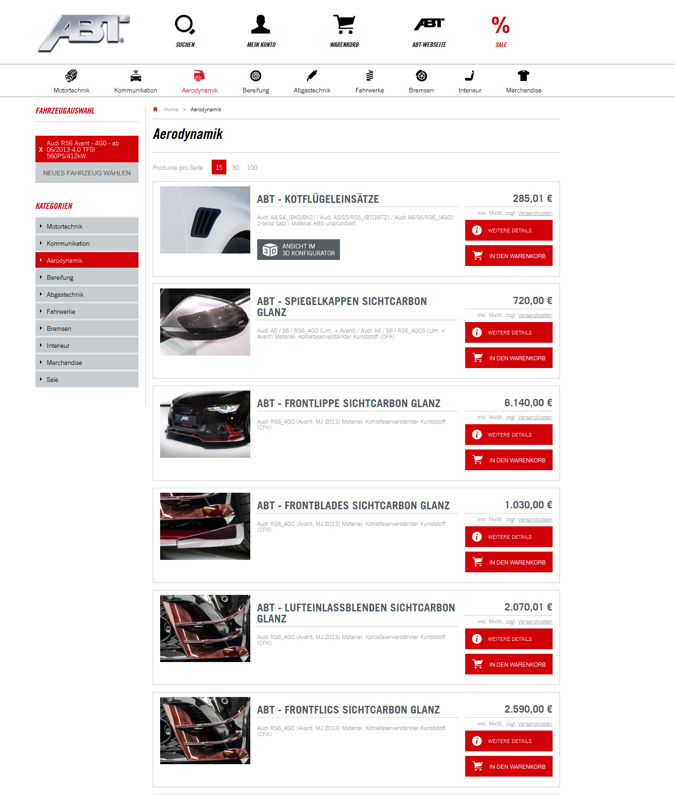The width and height of the screenshot is (675, 795).
Task: Add Spiegelkappen Sichtcarbon to Warenkorb
Action: click(x=509, y=357)
